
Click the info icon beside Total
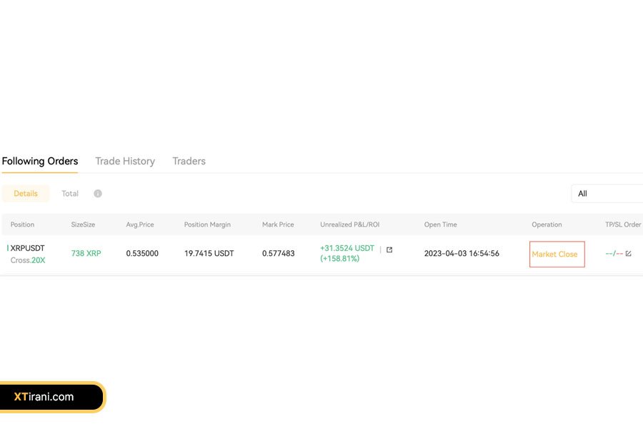pyautogui.click(x=98, y=194)
